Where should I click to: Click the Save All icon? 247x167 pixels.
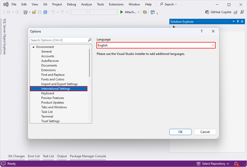click(45, 12)
